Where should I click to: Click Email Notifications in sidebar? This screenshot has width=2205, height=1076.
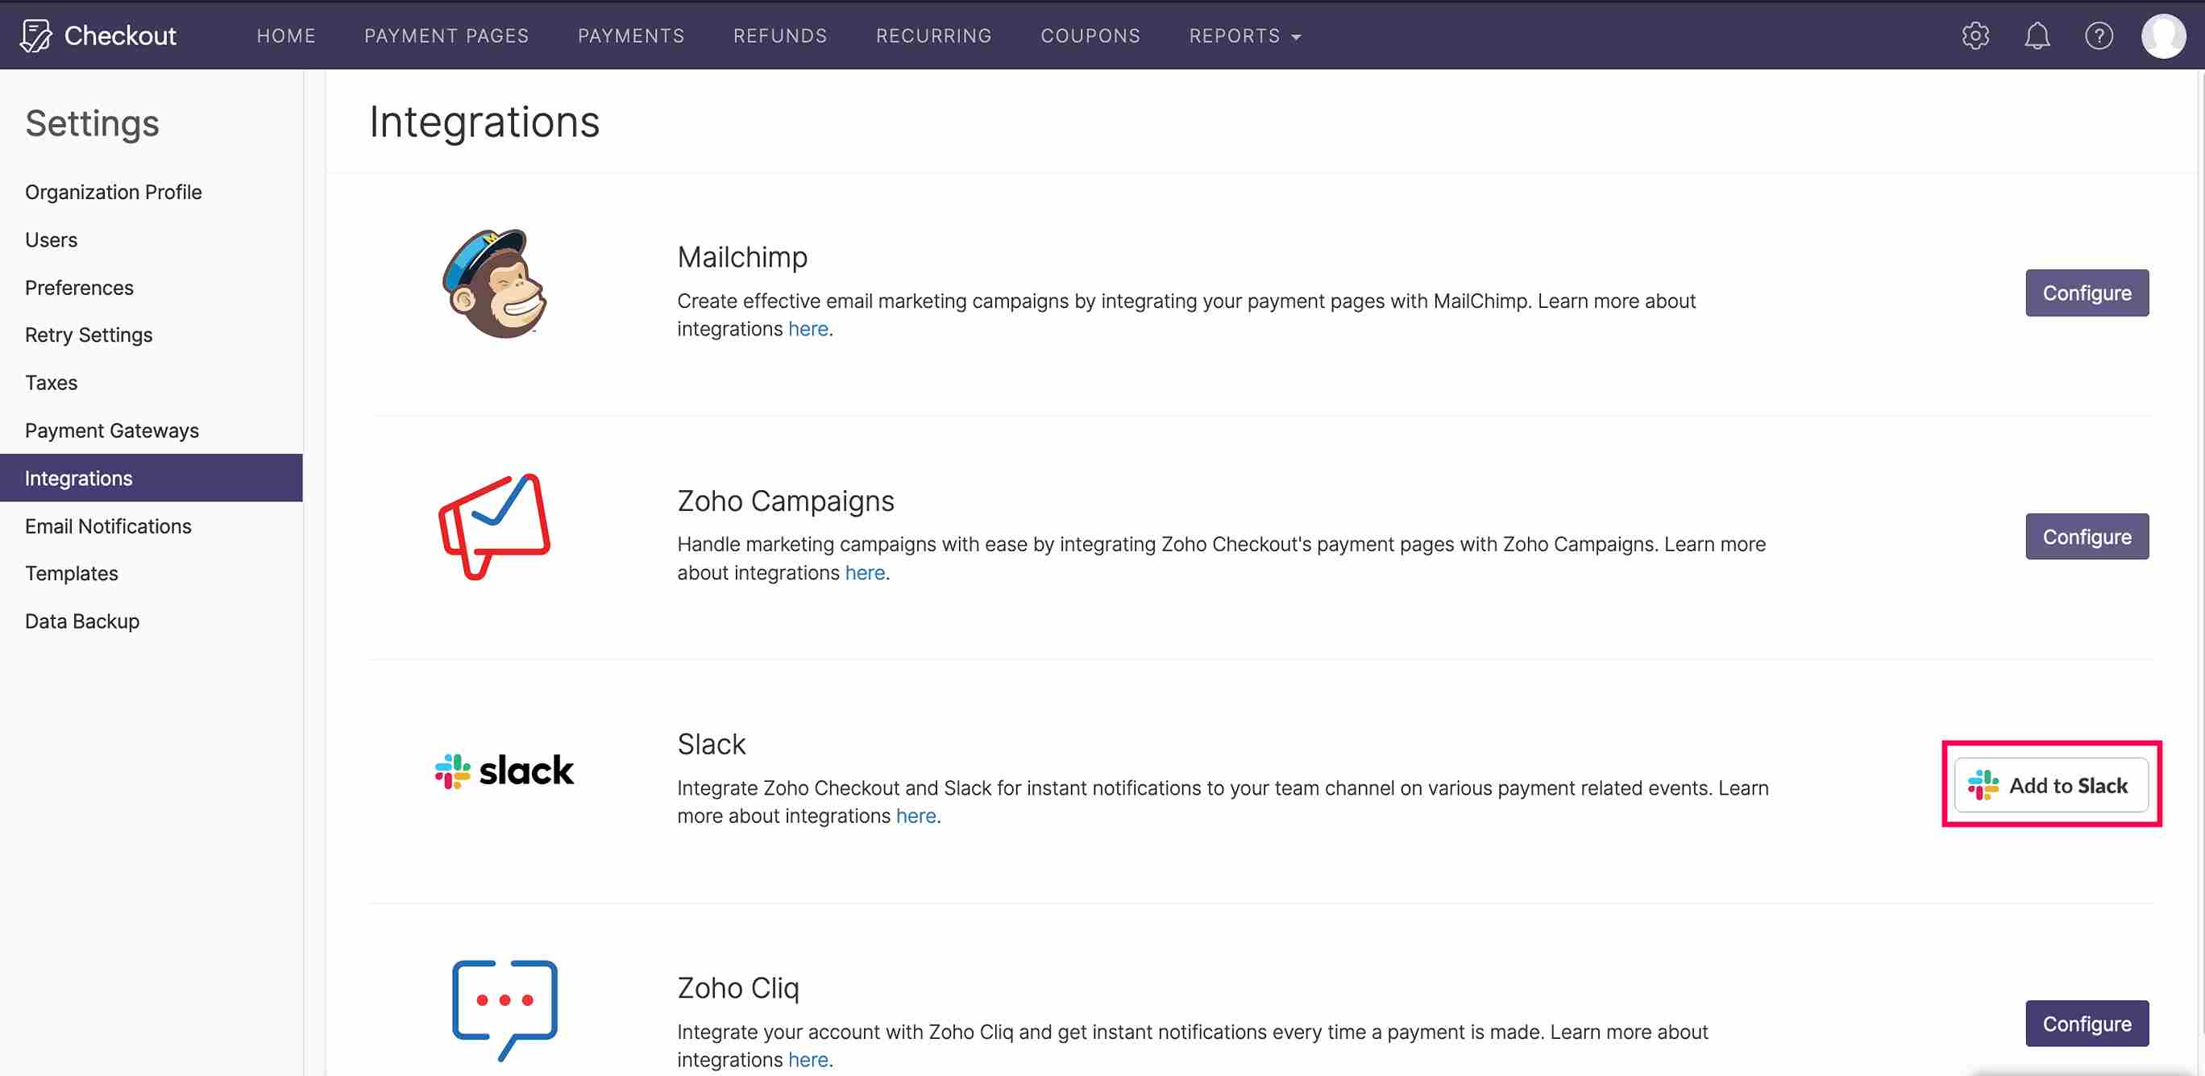tap(107, 526)
